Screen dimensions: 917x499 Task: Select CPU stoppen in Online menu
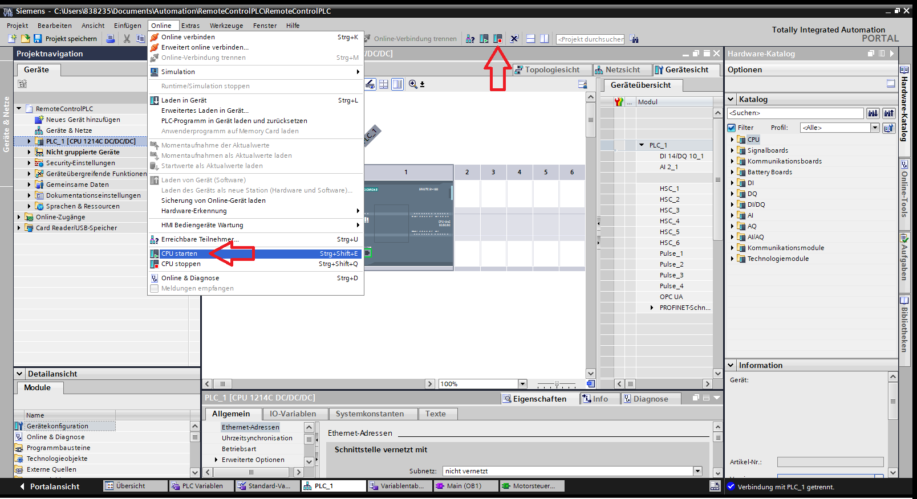255,264
